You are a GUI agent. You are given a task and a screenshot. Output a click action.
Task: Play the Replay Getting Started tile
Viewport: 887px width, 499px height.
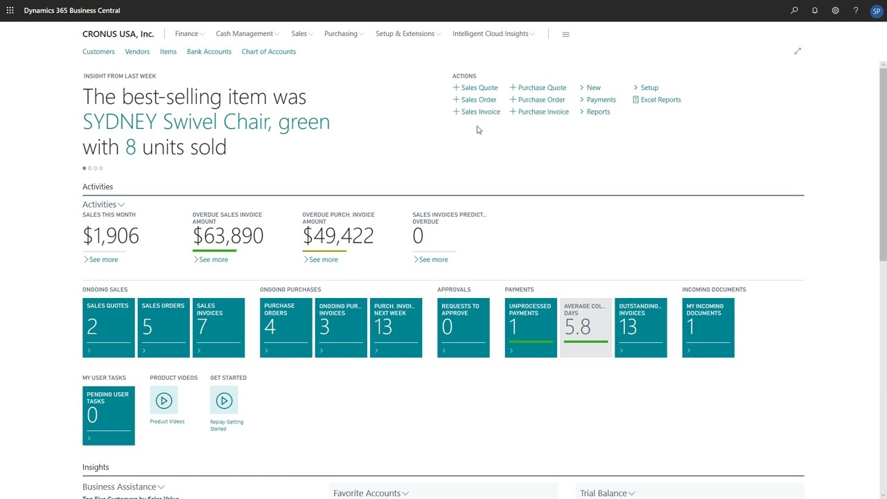[224, 401]
